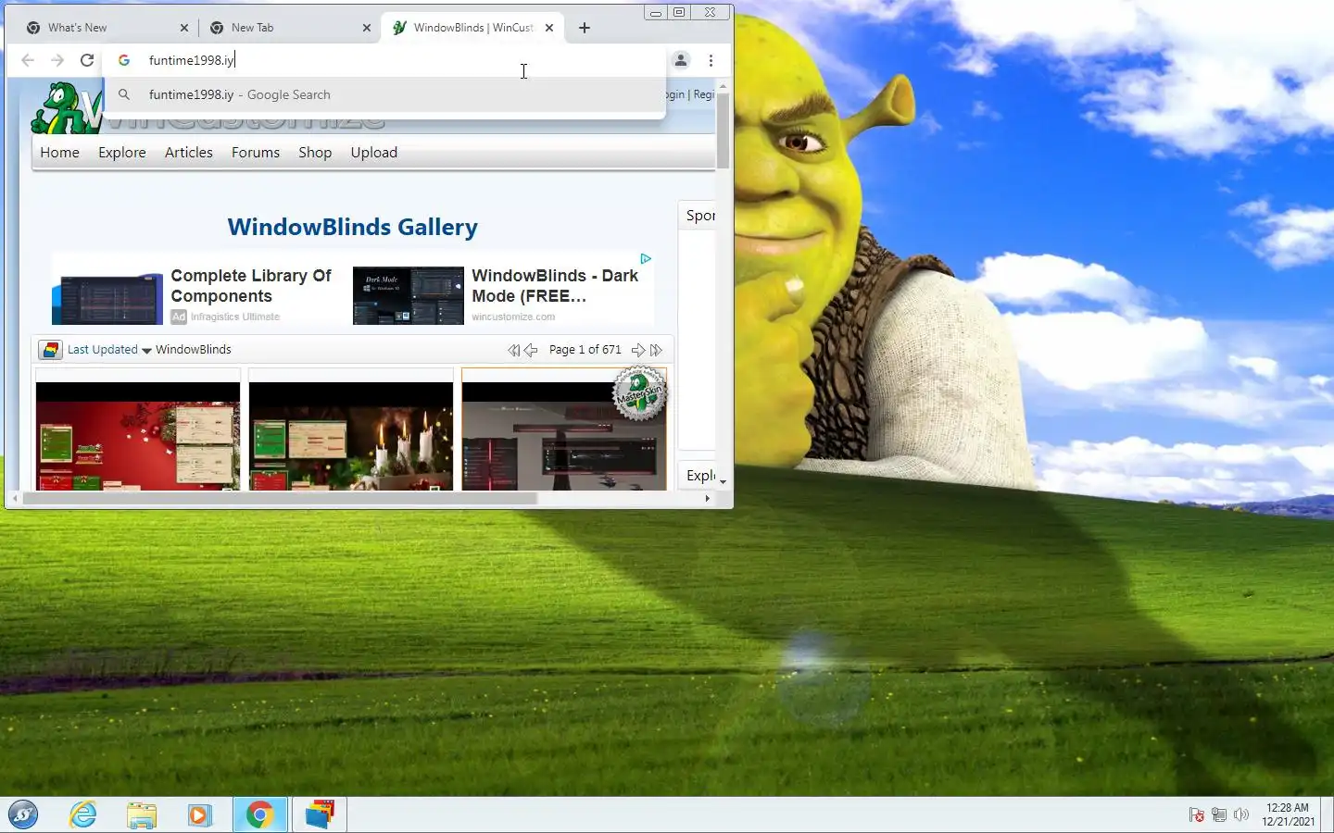The image size is (1334, 833).
Task: Open the Start button on taskbar
Action: pos(23,814)
